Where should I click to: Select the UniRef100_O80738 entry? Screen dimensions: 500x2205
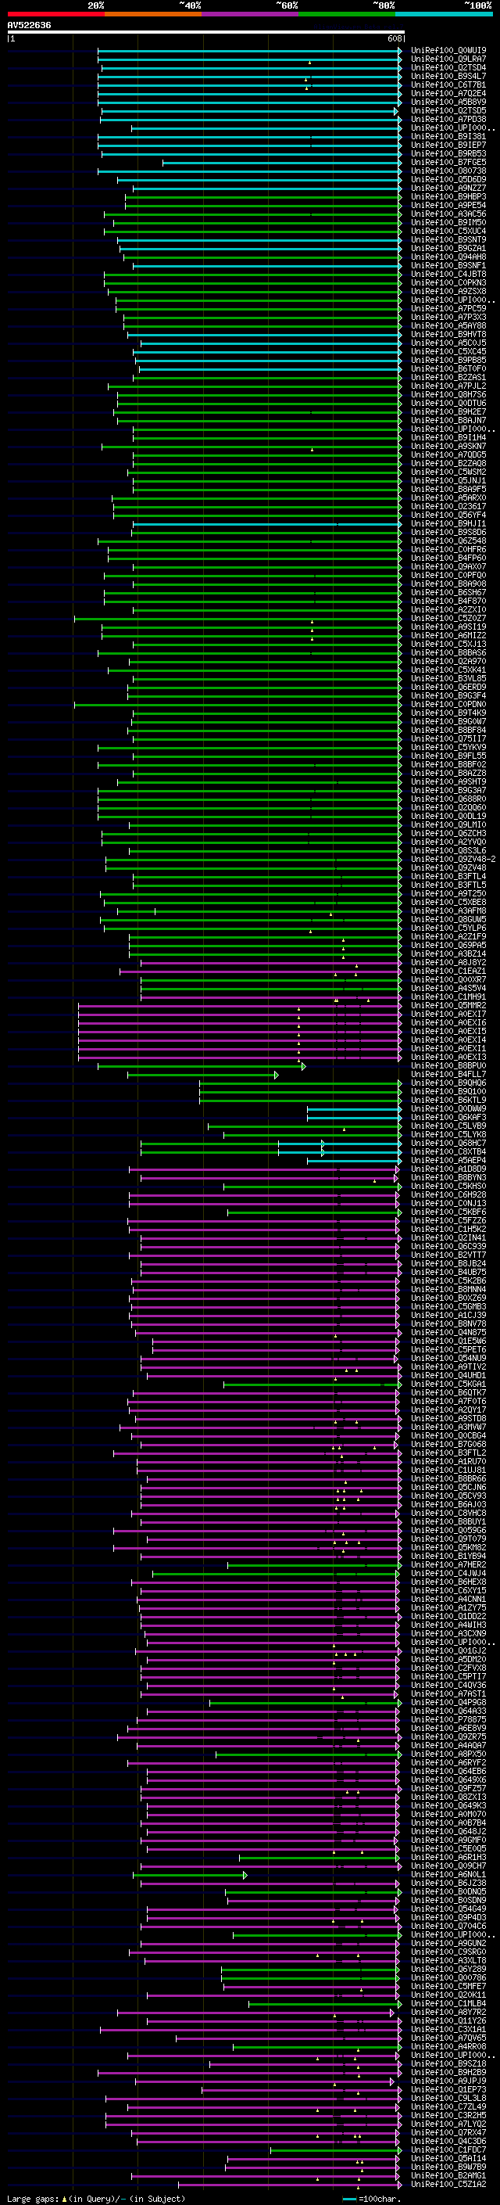click(x=448, y=171)
